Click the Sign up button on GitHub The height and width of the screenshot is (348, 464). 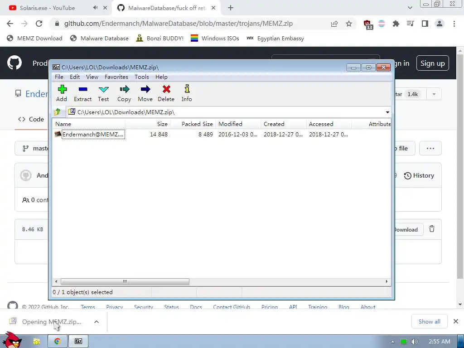click(432, 63)
